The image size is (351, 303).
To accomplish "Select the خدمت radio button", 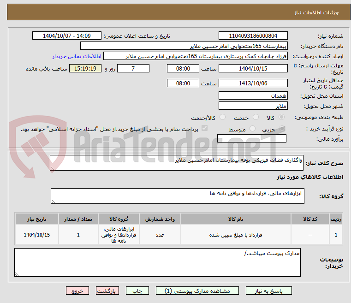I will (256, 117).
